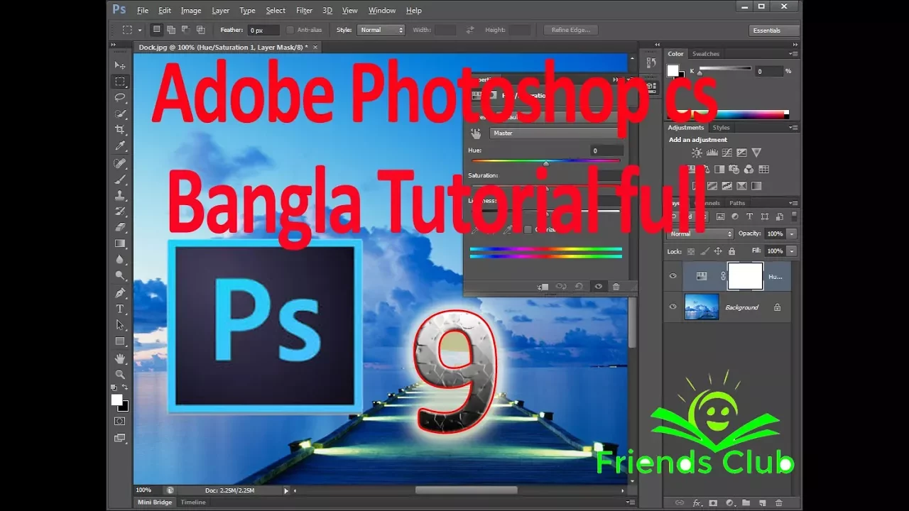Open the Style dropdown in options bar

[x=381, y=30]
